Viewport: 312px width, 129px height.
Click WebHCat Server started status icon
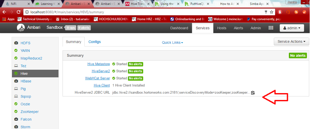coord(114,78)
